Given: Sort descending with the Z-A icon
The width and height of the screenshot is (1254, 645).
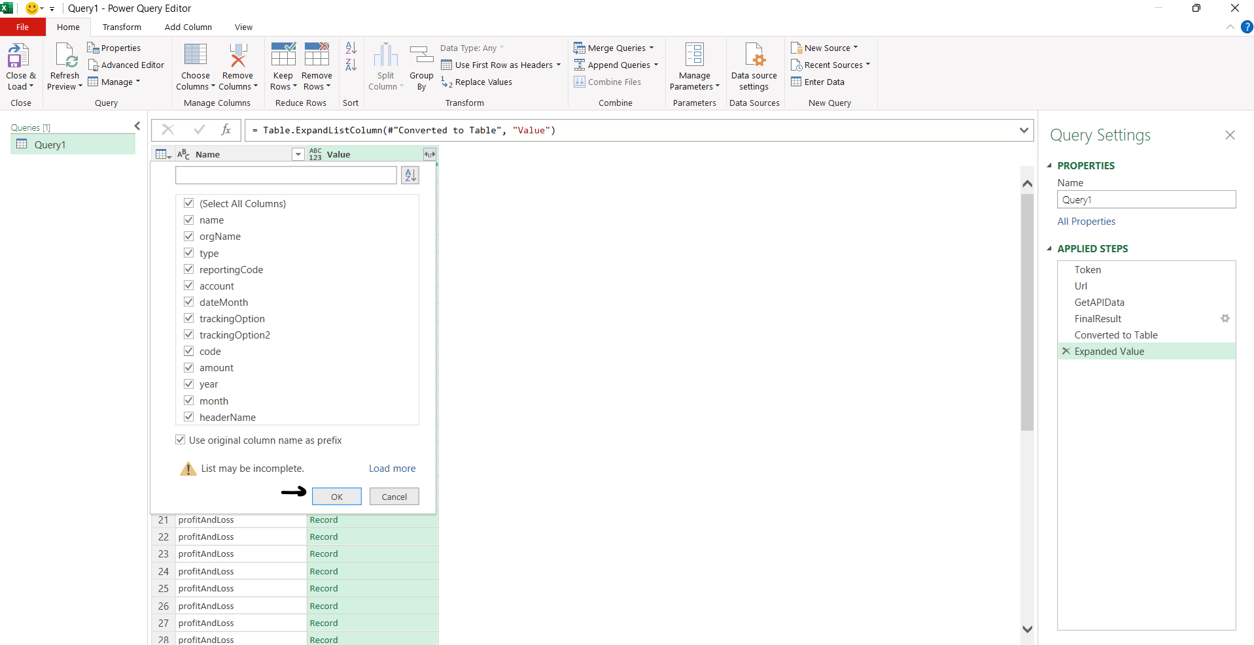Looking at the screenshot, I should 351,65.
